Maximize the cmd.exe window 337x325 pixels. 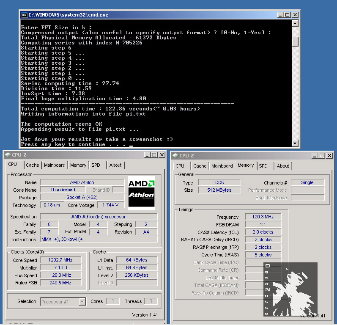pyautogui.click(x=288, y=15)
